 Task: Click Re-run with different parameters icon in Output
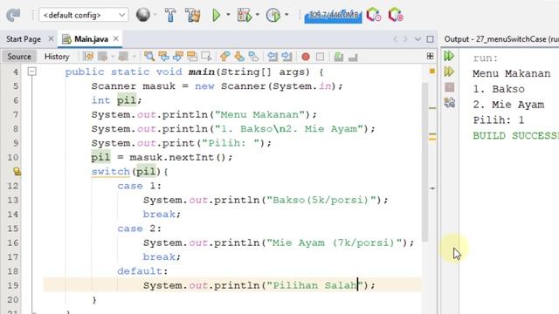[449, 72]
